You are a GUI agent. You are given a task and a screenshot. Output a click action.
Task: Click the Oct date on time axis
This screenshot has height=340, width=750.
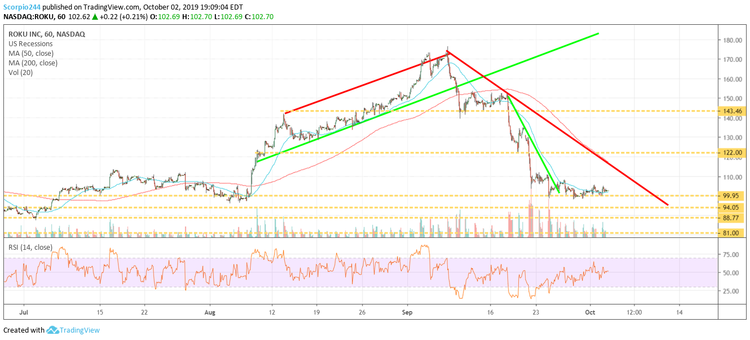[590, 311]
